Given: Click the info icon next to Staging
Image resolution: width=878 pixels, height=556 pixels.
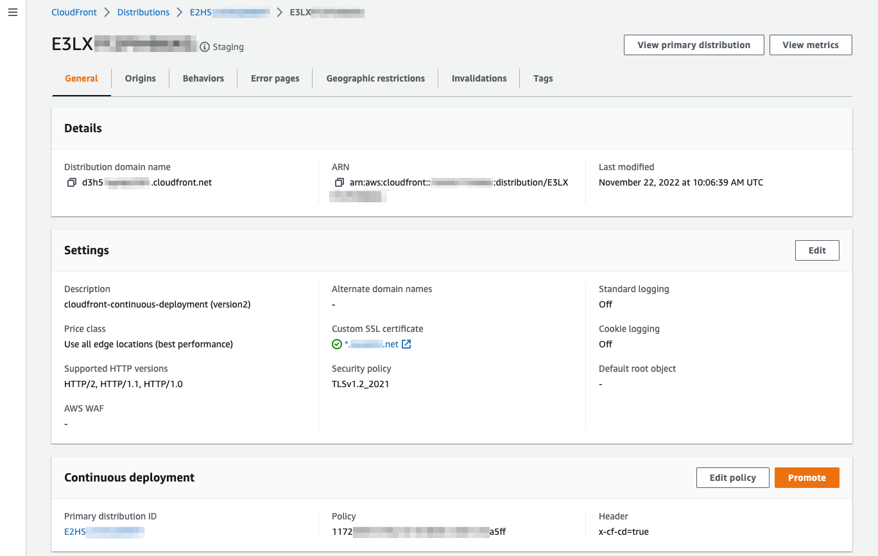Looking at the screenshot, I should pos(204,46).
